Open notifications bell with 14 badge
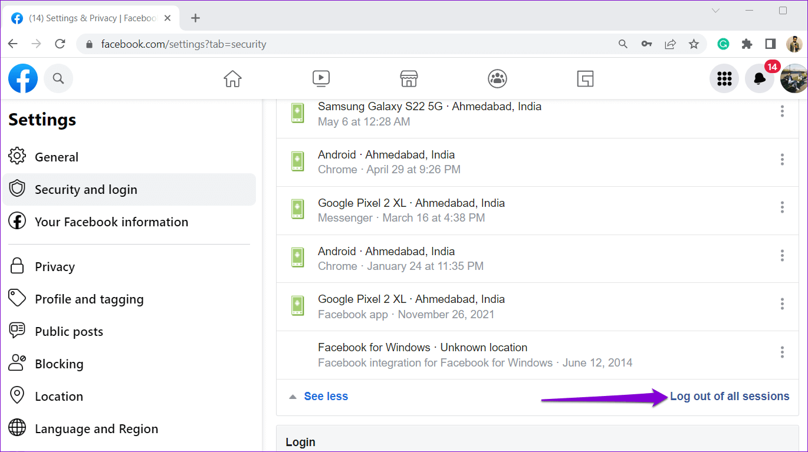This screenshot has height=452, width=808. pos(760,78)
